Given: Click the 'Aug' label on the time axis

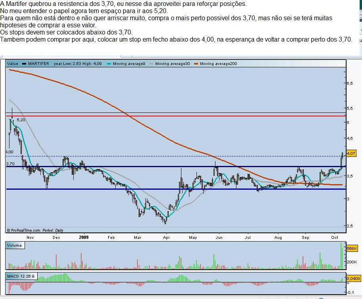Looking at the screenshot, I should tap(278, 237).
